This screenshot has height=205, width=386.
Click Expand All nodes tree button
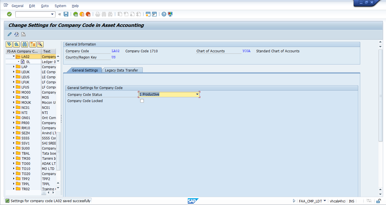pos(9,44)
